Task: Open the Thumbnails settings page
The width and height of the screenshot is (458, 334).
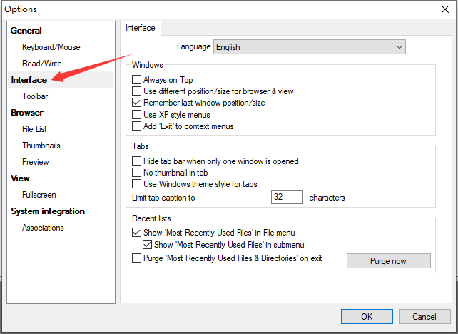Action: [x=41, y=146]
